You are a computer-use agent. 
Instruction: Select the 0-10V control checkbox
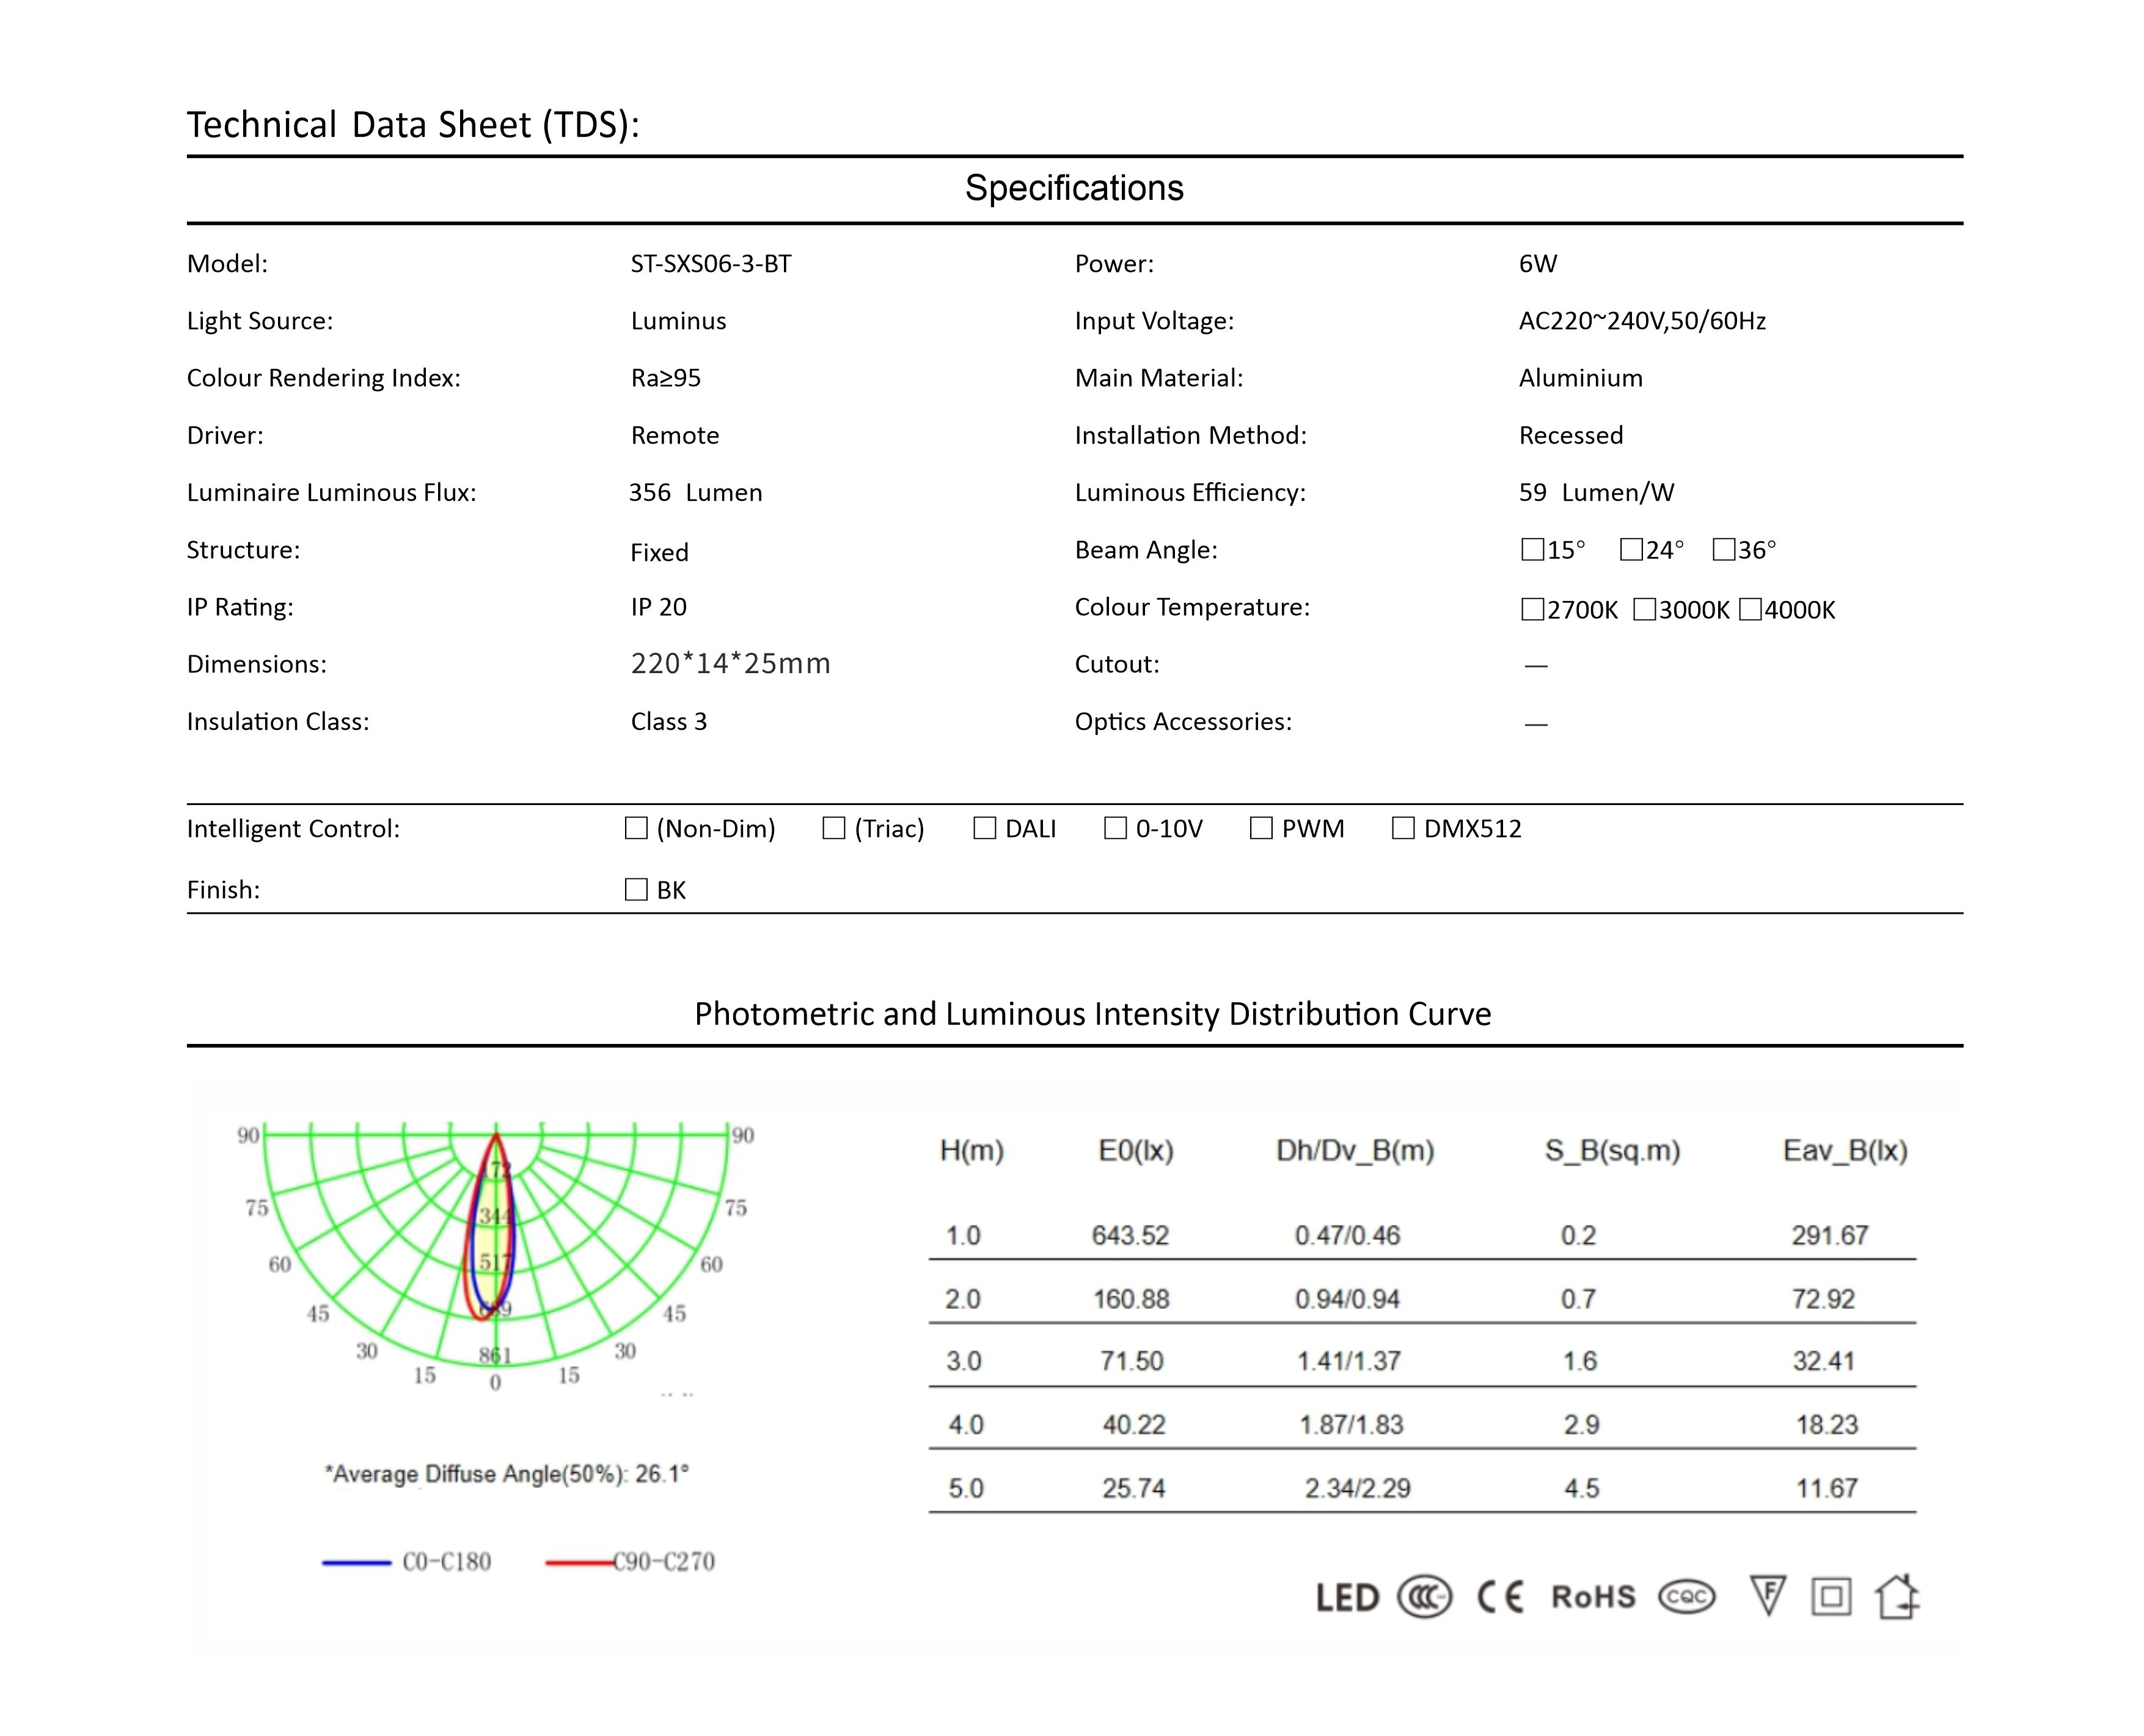pyautogui.click(x=1115, y=828)
